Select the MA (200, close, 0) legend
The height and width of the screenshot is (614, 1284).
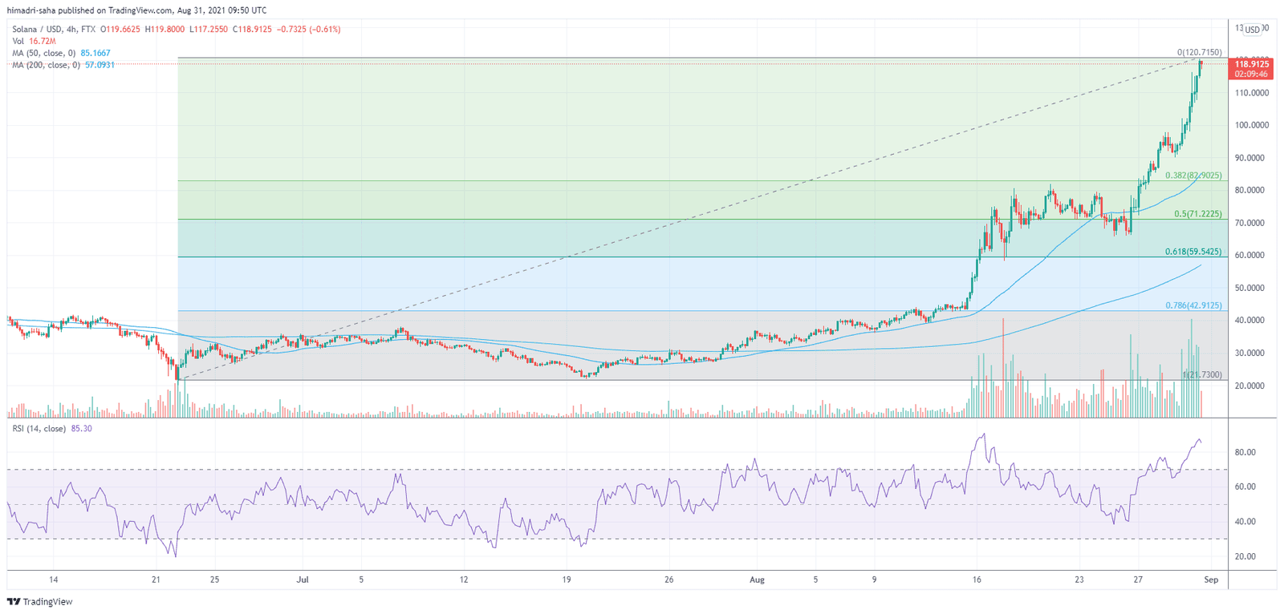(46, 65)
